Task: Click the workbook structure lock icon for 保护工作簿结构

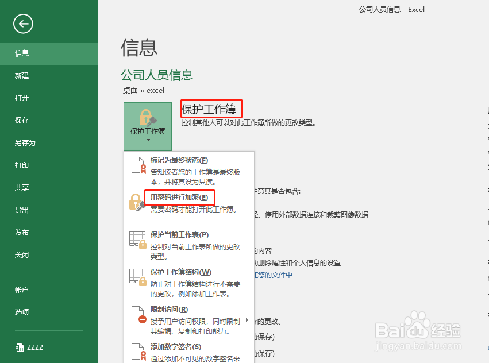Action: pyautogui.click(x=138, y=277)
